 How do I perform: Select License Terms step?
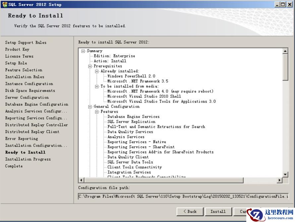[19, 56]
